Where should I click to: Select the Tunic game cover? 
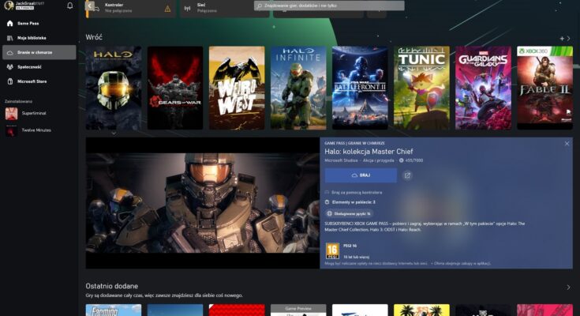click(x=421, y=88)
